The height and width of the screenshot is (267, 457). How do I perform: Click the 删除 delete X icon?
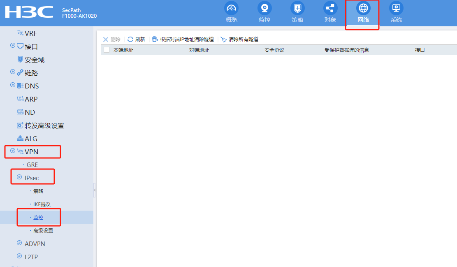tap(105, 39)
